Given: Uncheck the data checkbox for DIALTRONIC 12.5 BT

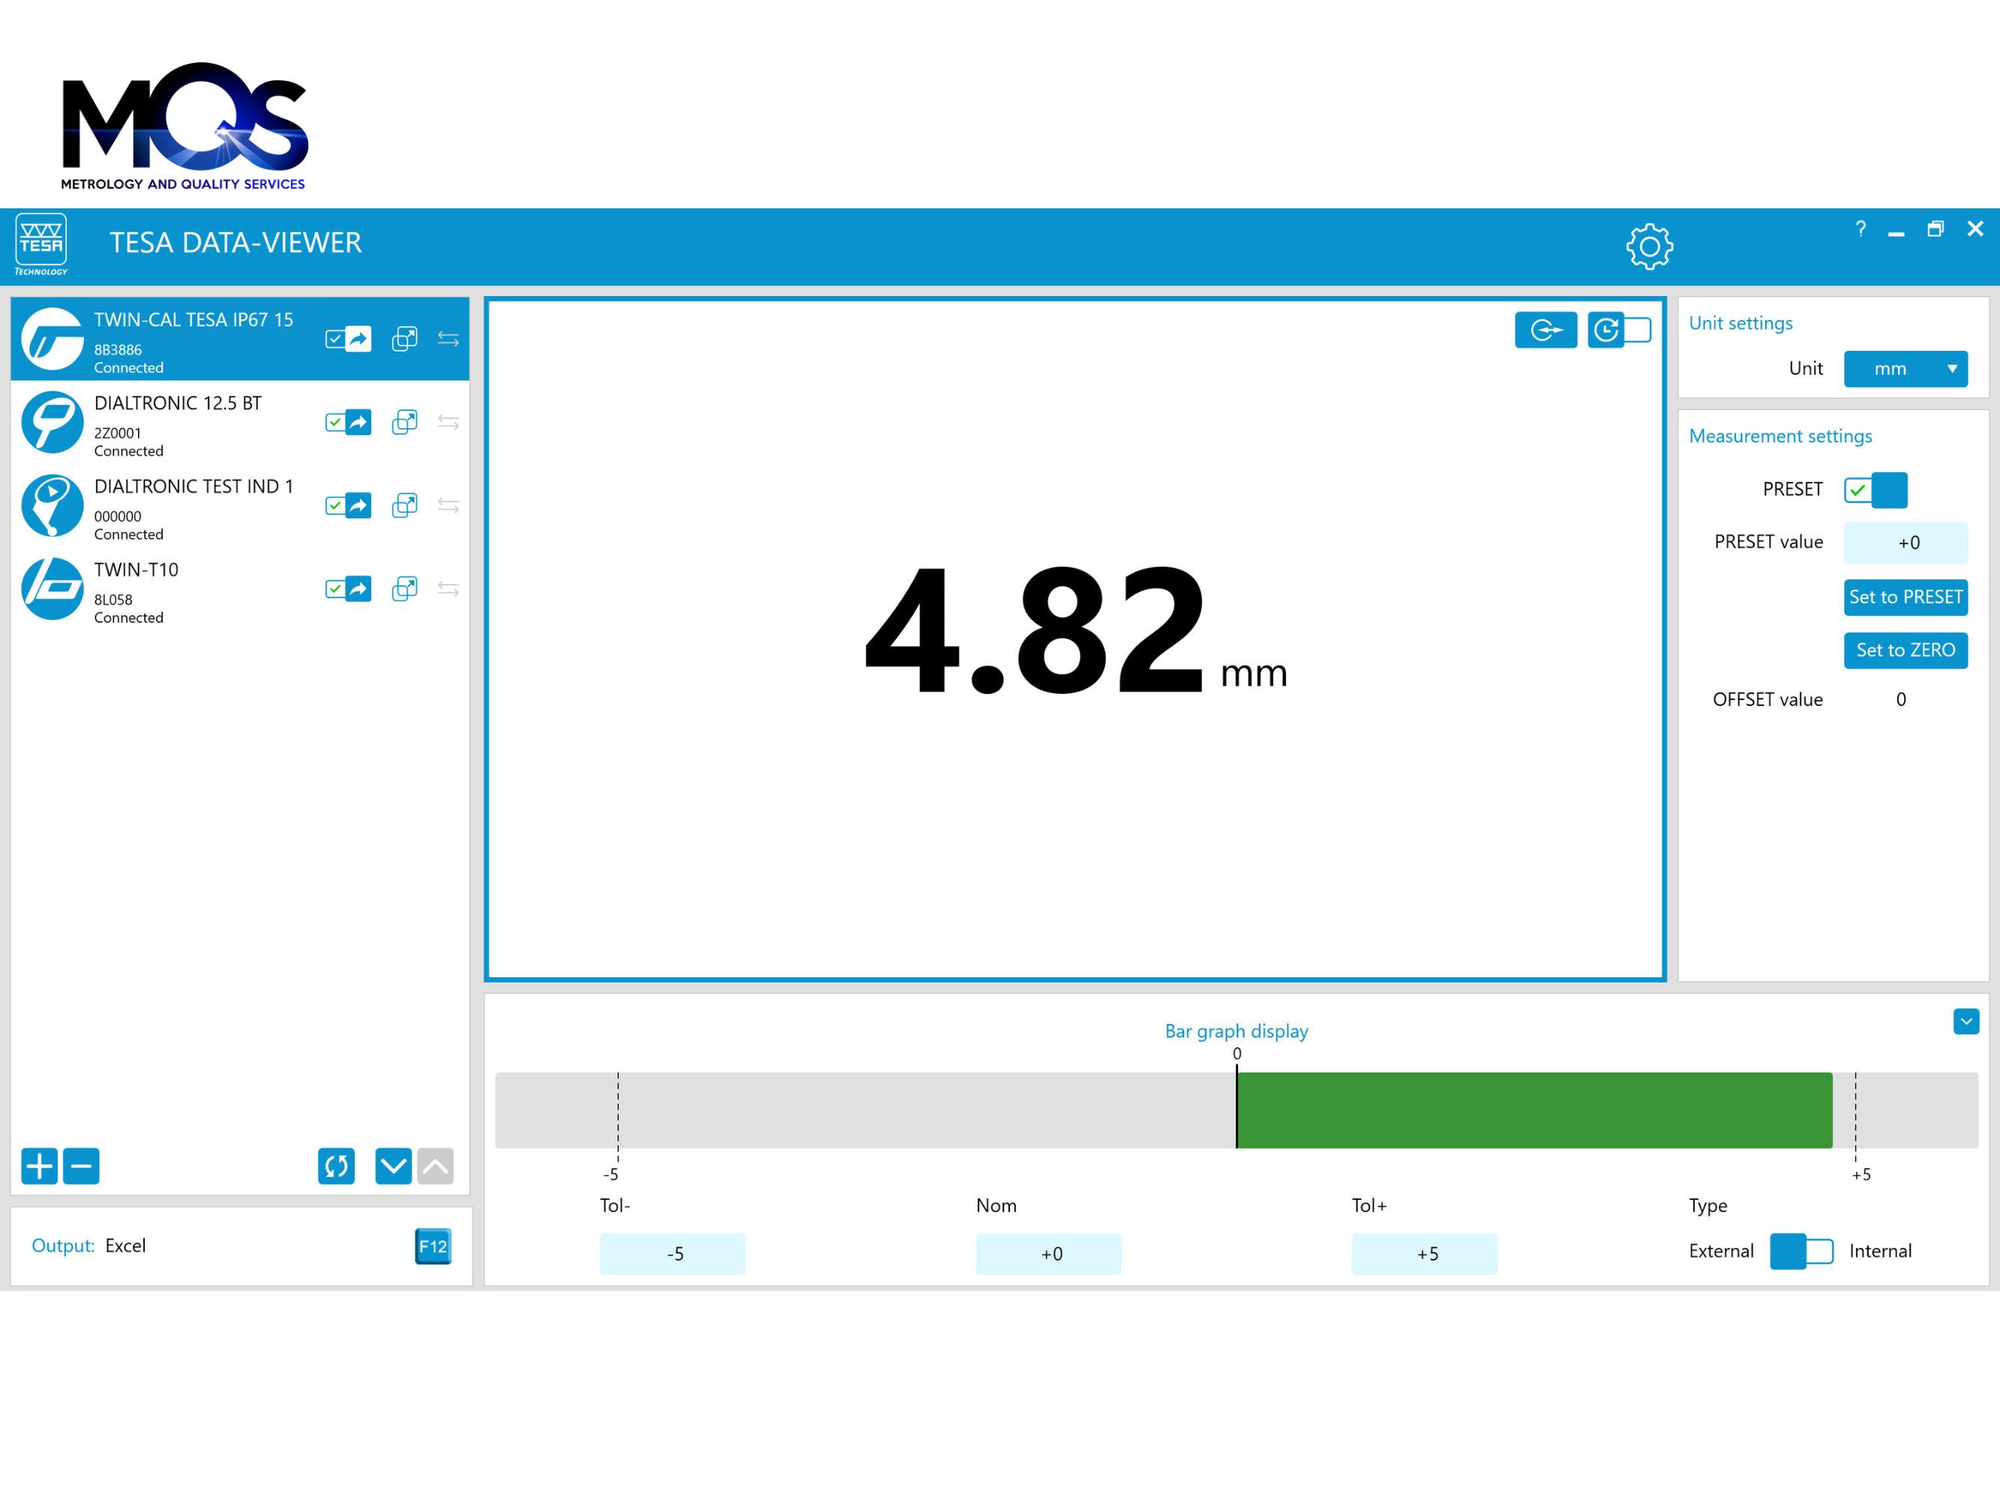Looking at the screenshot, I should click(334, 421).
